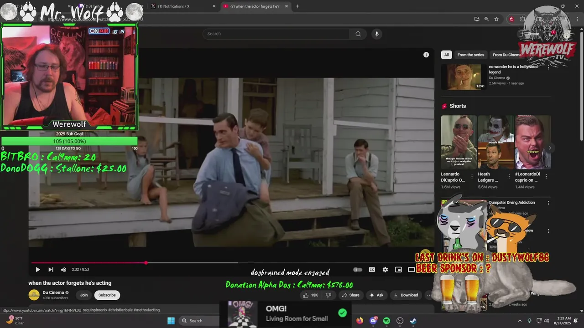Open the Heath Ledgers short
The width and height of the screenshot is (584, 328).
tap(495, 142)
